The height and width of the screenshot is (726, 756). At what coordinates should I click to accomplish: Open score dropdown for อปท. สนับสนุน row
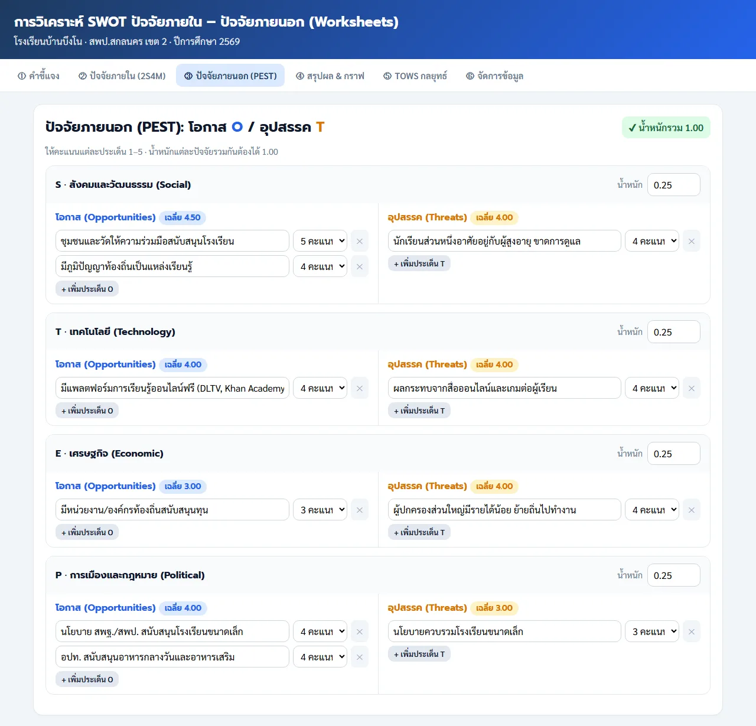pos(320,657)
